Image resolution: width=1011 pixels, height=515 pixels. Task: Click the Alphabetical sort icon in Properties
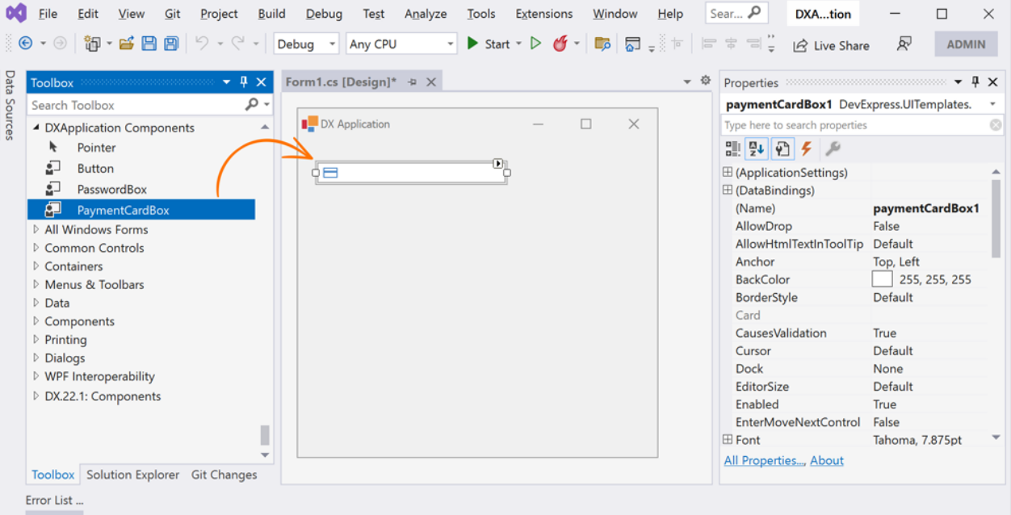point(757,149)
